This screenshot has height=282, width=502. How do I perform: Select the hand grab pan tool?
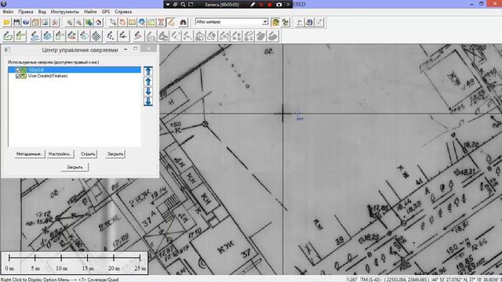tap(122, 22)
